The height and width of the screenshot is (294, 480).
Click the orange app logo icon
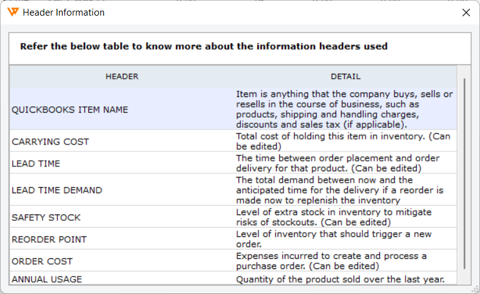click(13, 13)
